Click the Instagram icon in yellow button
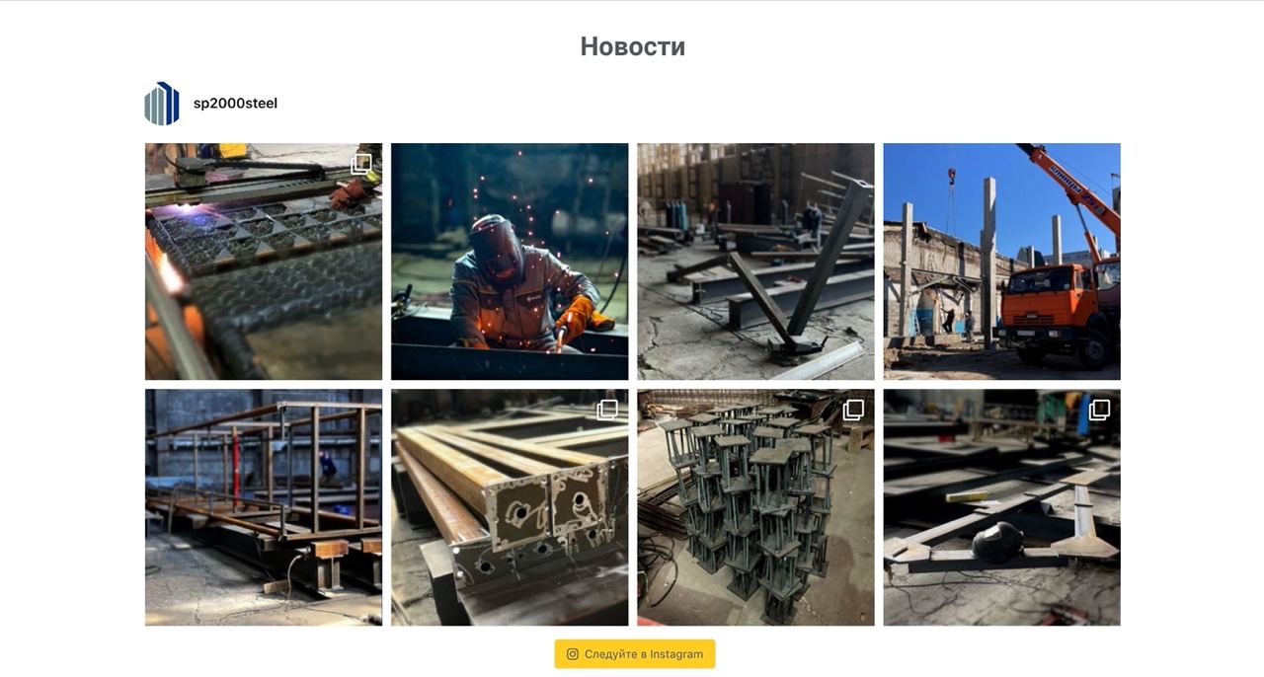Viewport: 1264px width, 677px height. point(573,654)
